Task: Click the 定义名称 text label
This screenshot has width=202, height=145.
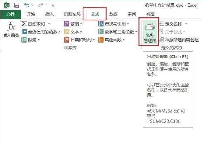Action: [x=174, y=24]
